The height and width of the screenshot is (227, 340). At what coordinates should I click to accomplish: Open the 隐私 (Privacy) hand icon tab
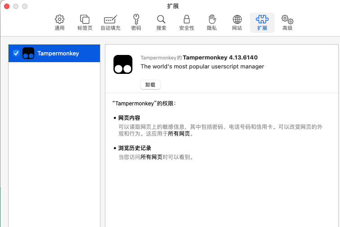[x=212, y=23]
